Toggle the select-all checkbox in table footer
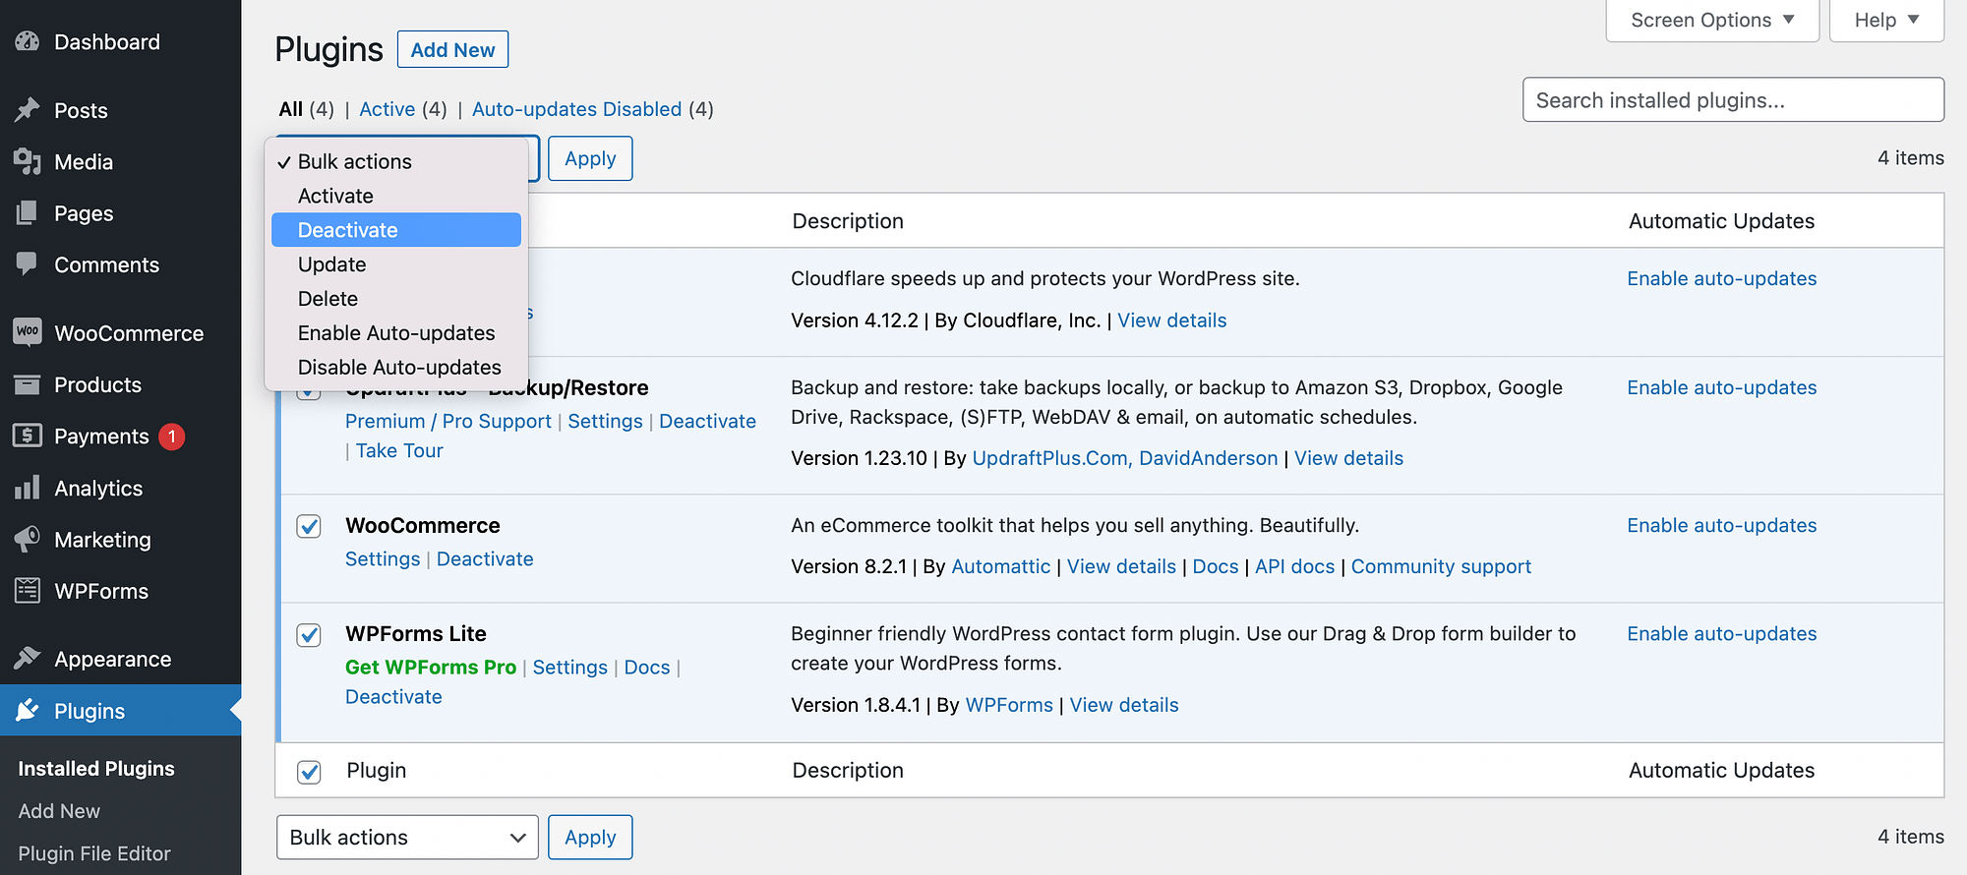1967x875 pixels. [x=309, y=772]
